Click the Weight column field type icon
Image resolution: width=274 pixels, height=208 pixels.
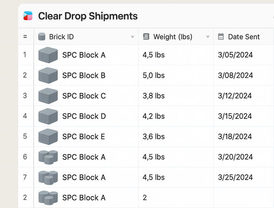pyautogui.click(x=146, y=36)
